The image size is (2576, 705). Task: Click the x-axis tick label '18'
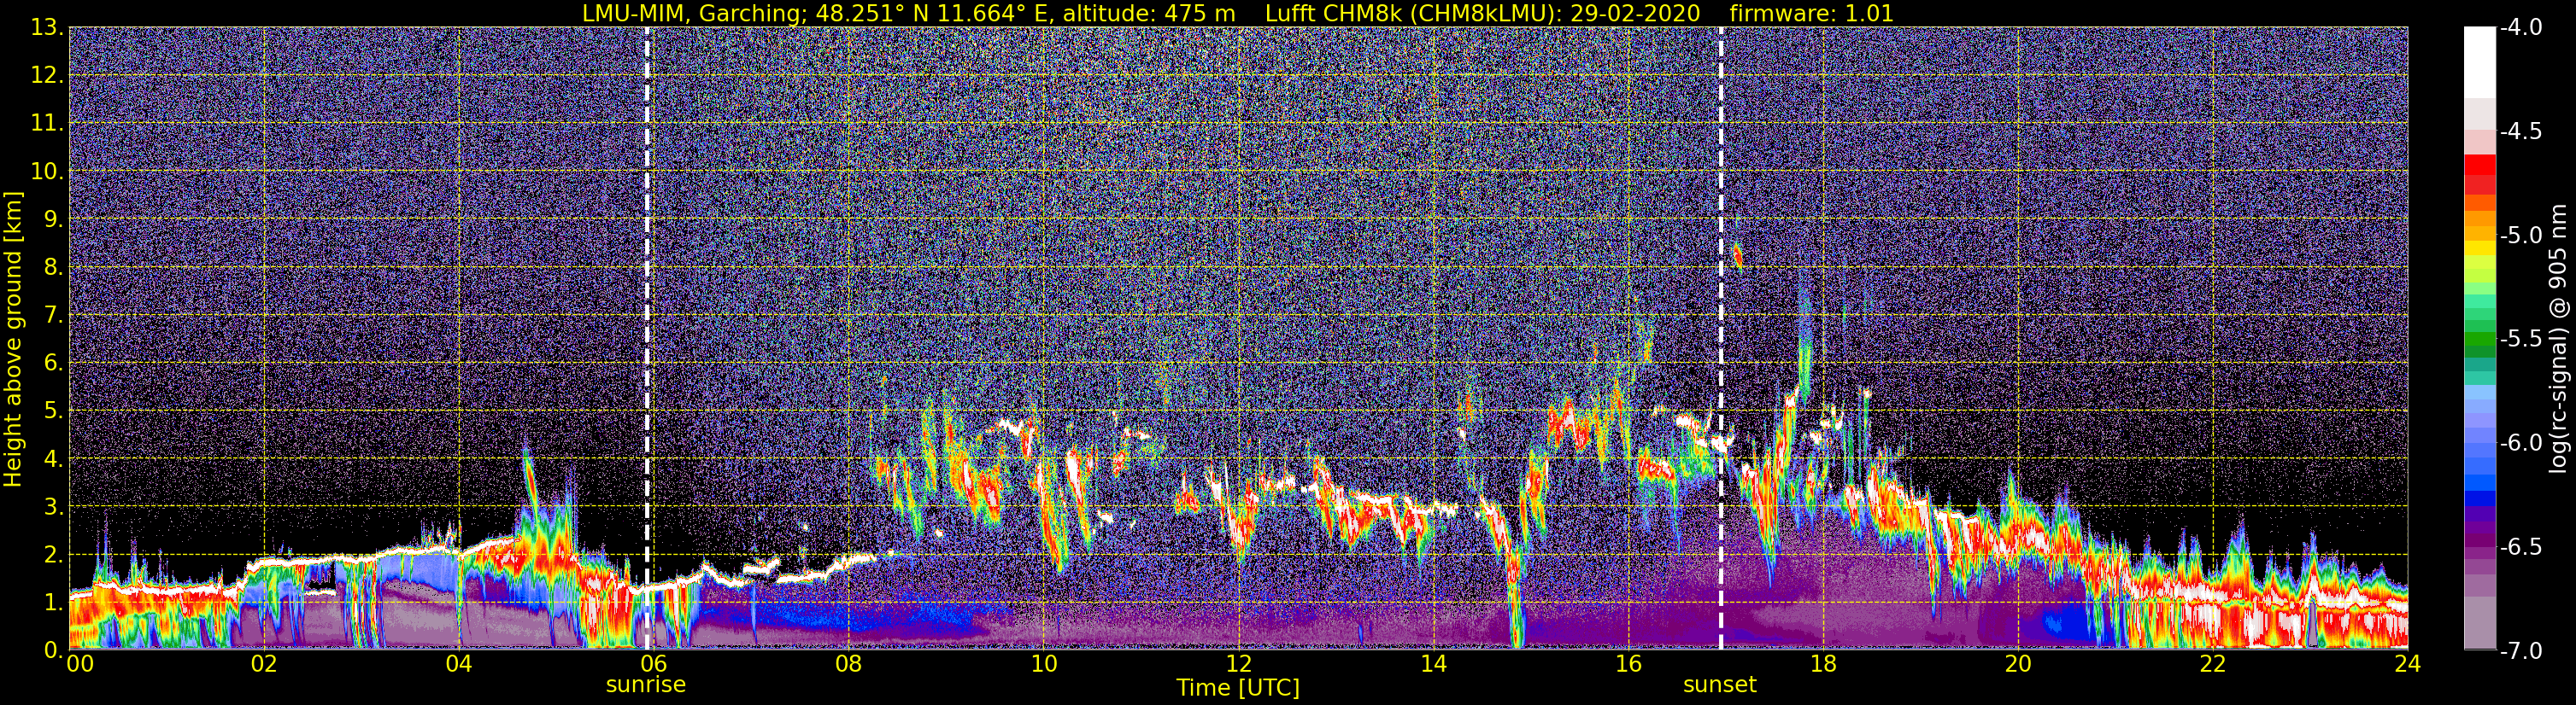point(1823,664)
